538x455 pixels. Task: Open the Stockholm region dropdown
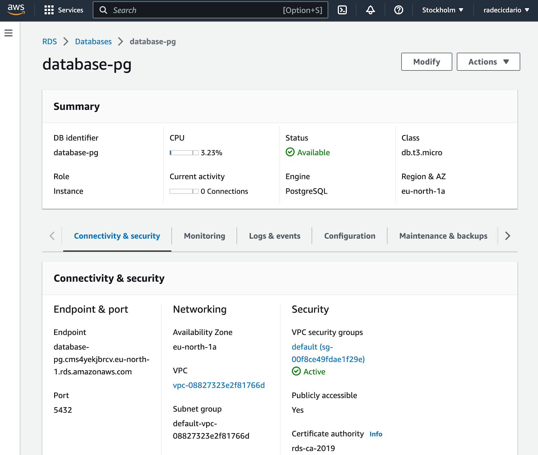(443, 10)
